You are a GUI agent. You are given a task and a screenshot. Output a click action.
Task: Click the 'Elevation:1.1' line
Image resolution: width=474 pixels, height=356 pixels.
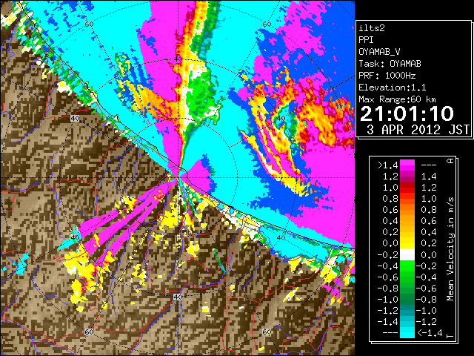click(393, 88)
